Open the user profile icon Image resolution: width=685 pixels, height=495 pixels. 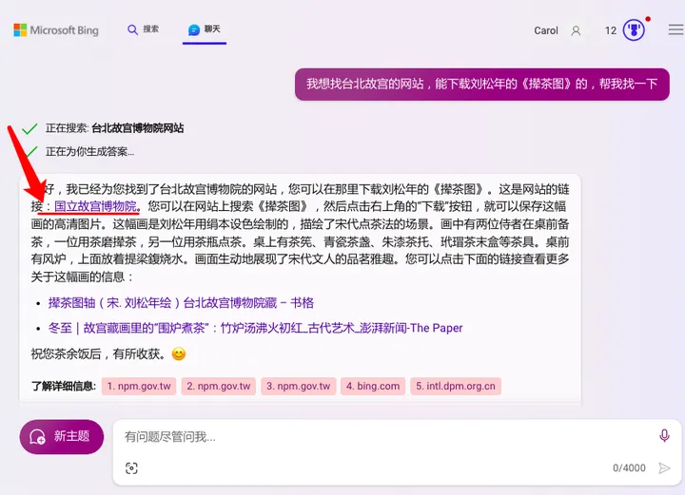576,30
